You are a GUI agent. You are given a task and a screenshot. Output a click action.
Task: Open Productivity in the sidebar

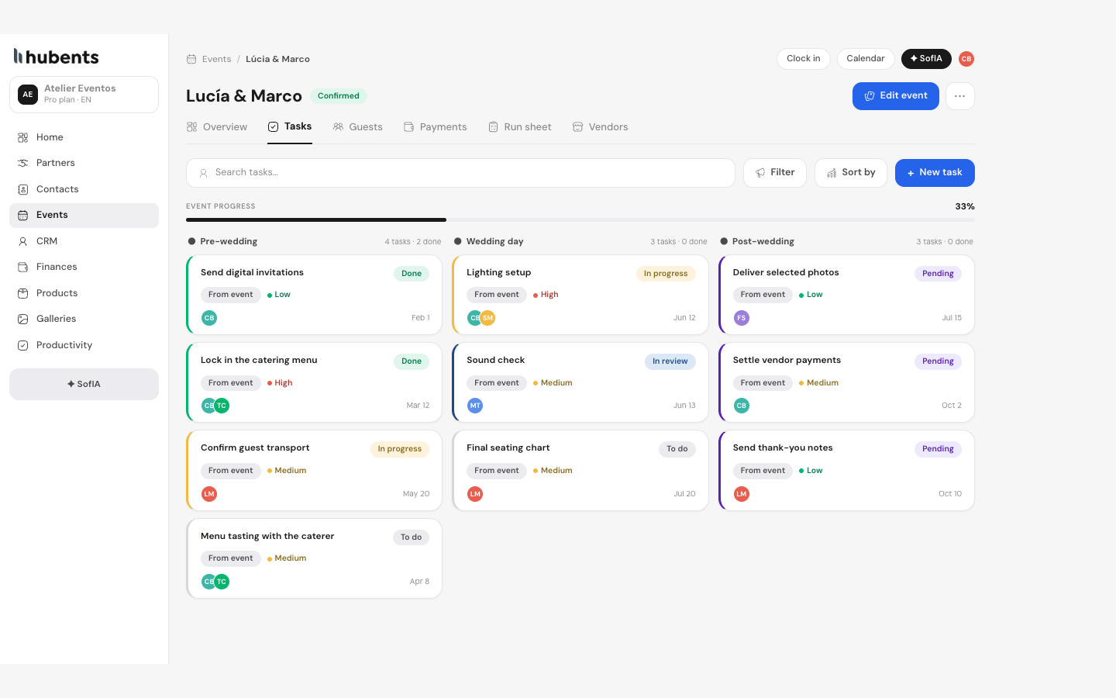click(84, 345)
